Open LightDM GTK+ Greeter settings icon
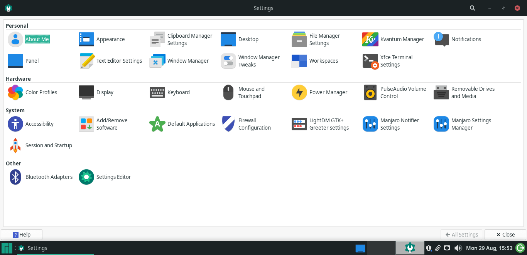Screen dimensions: 527x255 [299, 124]
